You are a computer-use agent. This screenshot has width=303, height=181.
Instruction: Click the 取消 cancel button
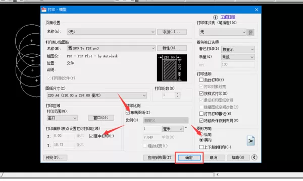pos(214,157)
